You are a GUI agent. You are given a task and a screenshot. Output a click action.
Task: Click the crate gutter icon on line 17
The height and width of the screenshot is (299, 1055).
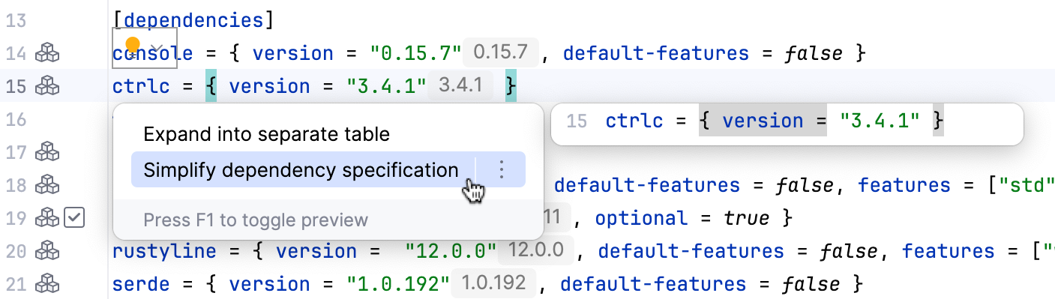(x=49, y=152)
